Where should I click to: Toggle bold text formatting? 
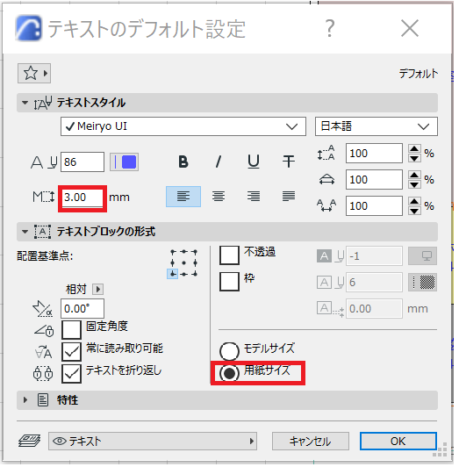pos(183,162)
